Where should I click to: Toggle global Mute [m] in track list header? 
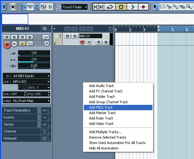(x=67, y=29)
